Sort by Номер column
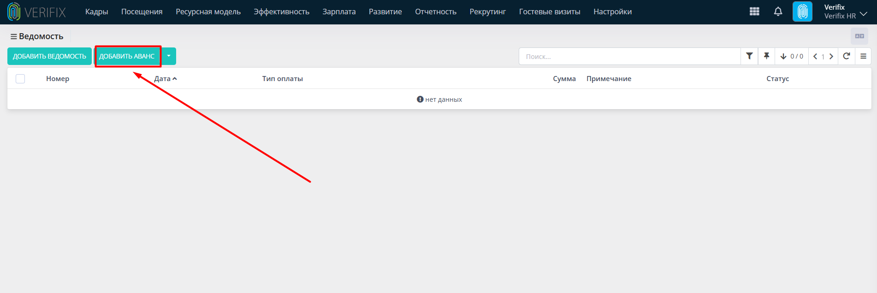The width and height of the screenshot is (877, 293). point(58,79)
